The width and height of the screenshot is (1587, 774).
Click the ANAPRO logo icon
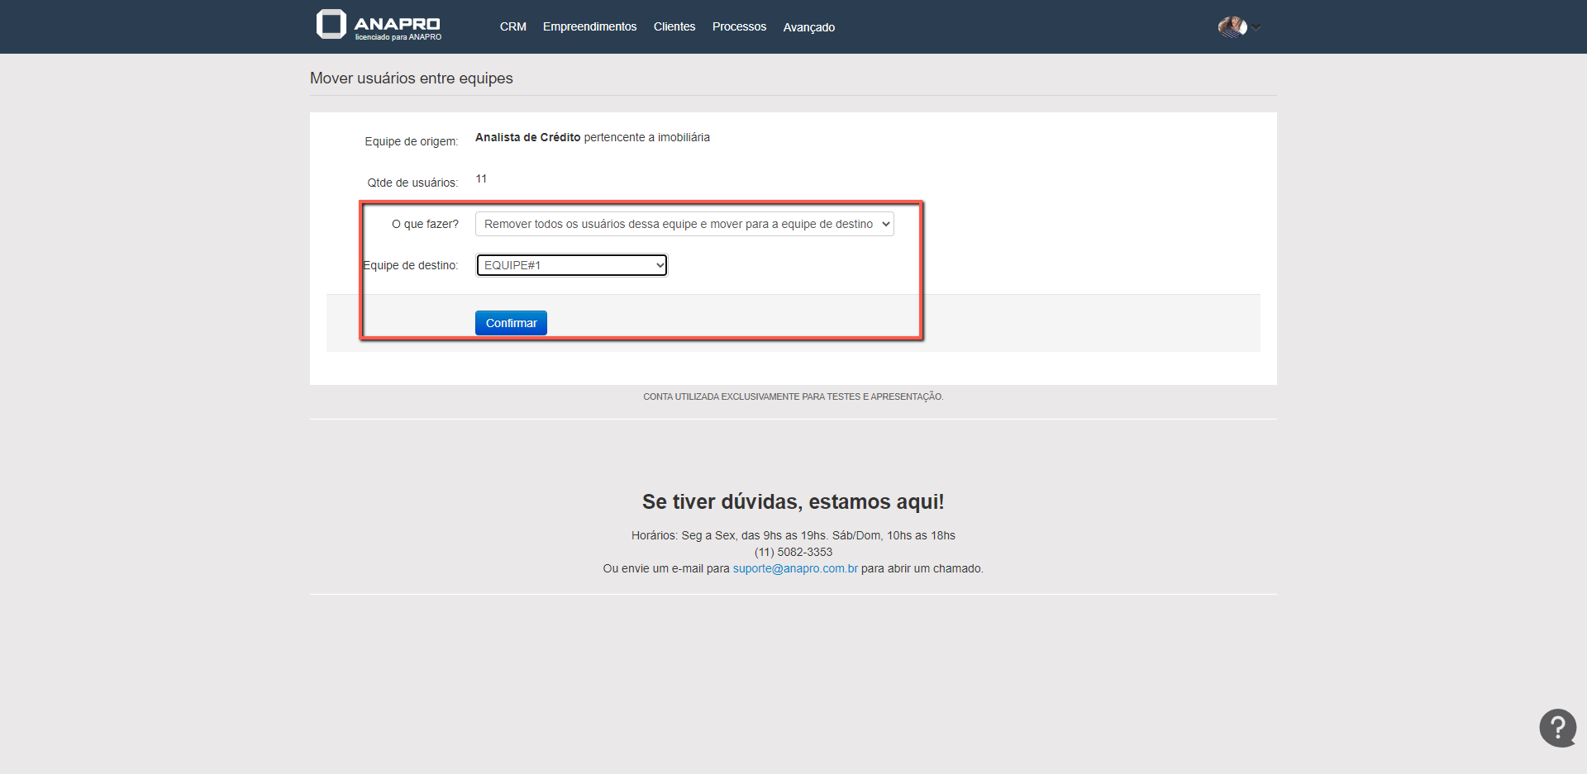pyautogui.click(x=331, y=25)
